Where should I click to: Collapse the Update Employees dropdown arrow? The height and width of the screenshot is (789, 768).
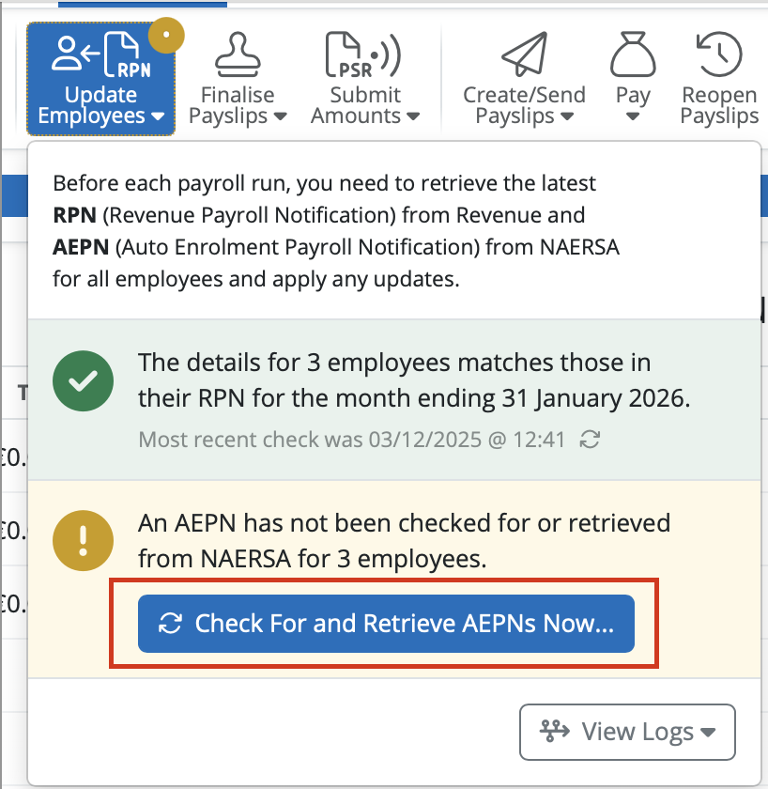pyautogui.click(x=158, y=117)
